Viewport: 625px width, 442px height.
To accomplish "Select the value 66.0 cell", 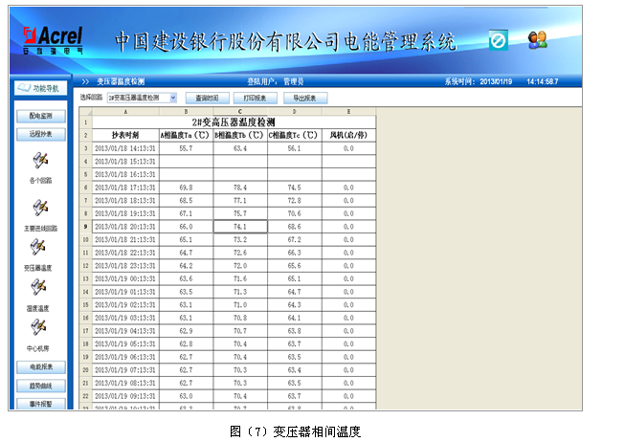I will point(186,227).
